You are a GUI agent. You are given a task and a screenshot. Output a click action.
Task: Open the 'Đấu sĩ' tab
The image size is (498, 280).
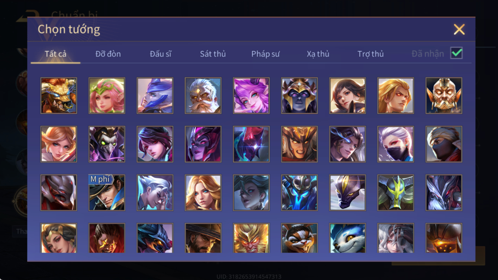[x=161, y=54]
